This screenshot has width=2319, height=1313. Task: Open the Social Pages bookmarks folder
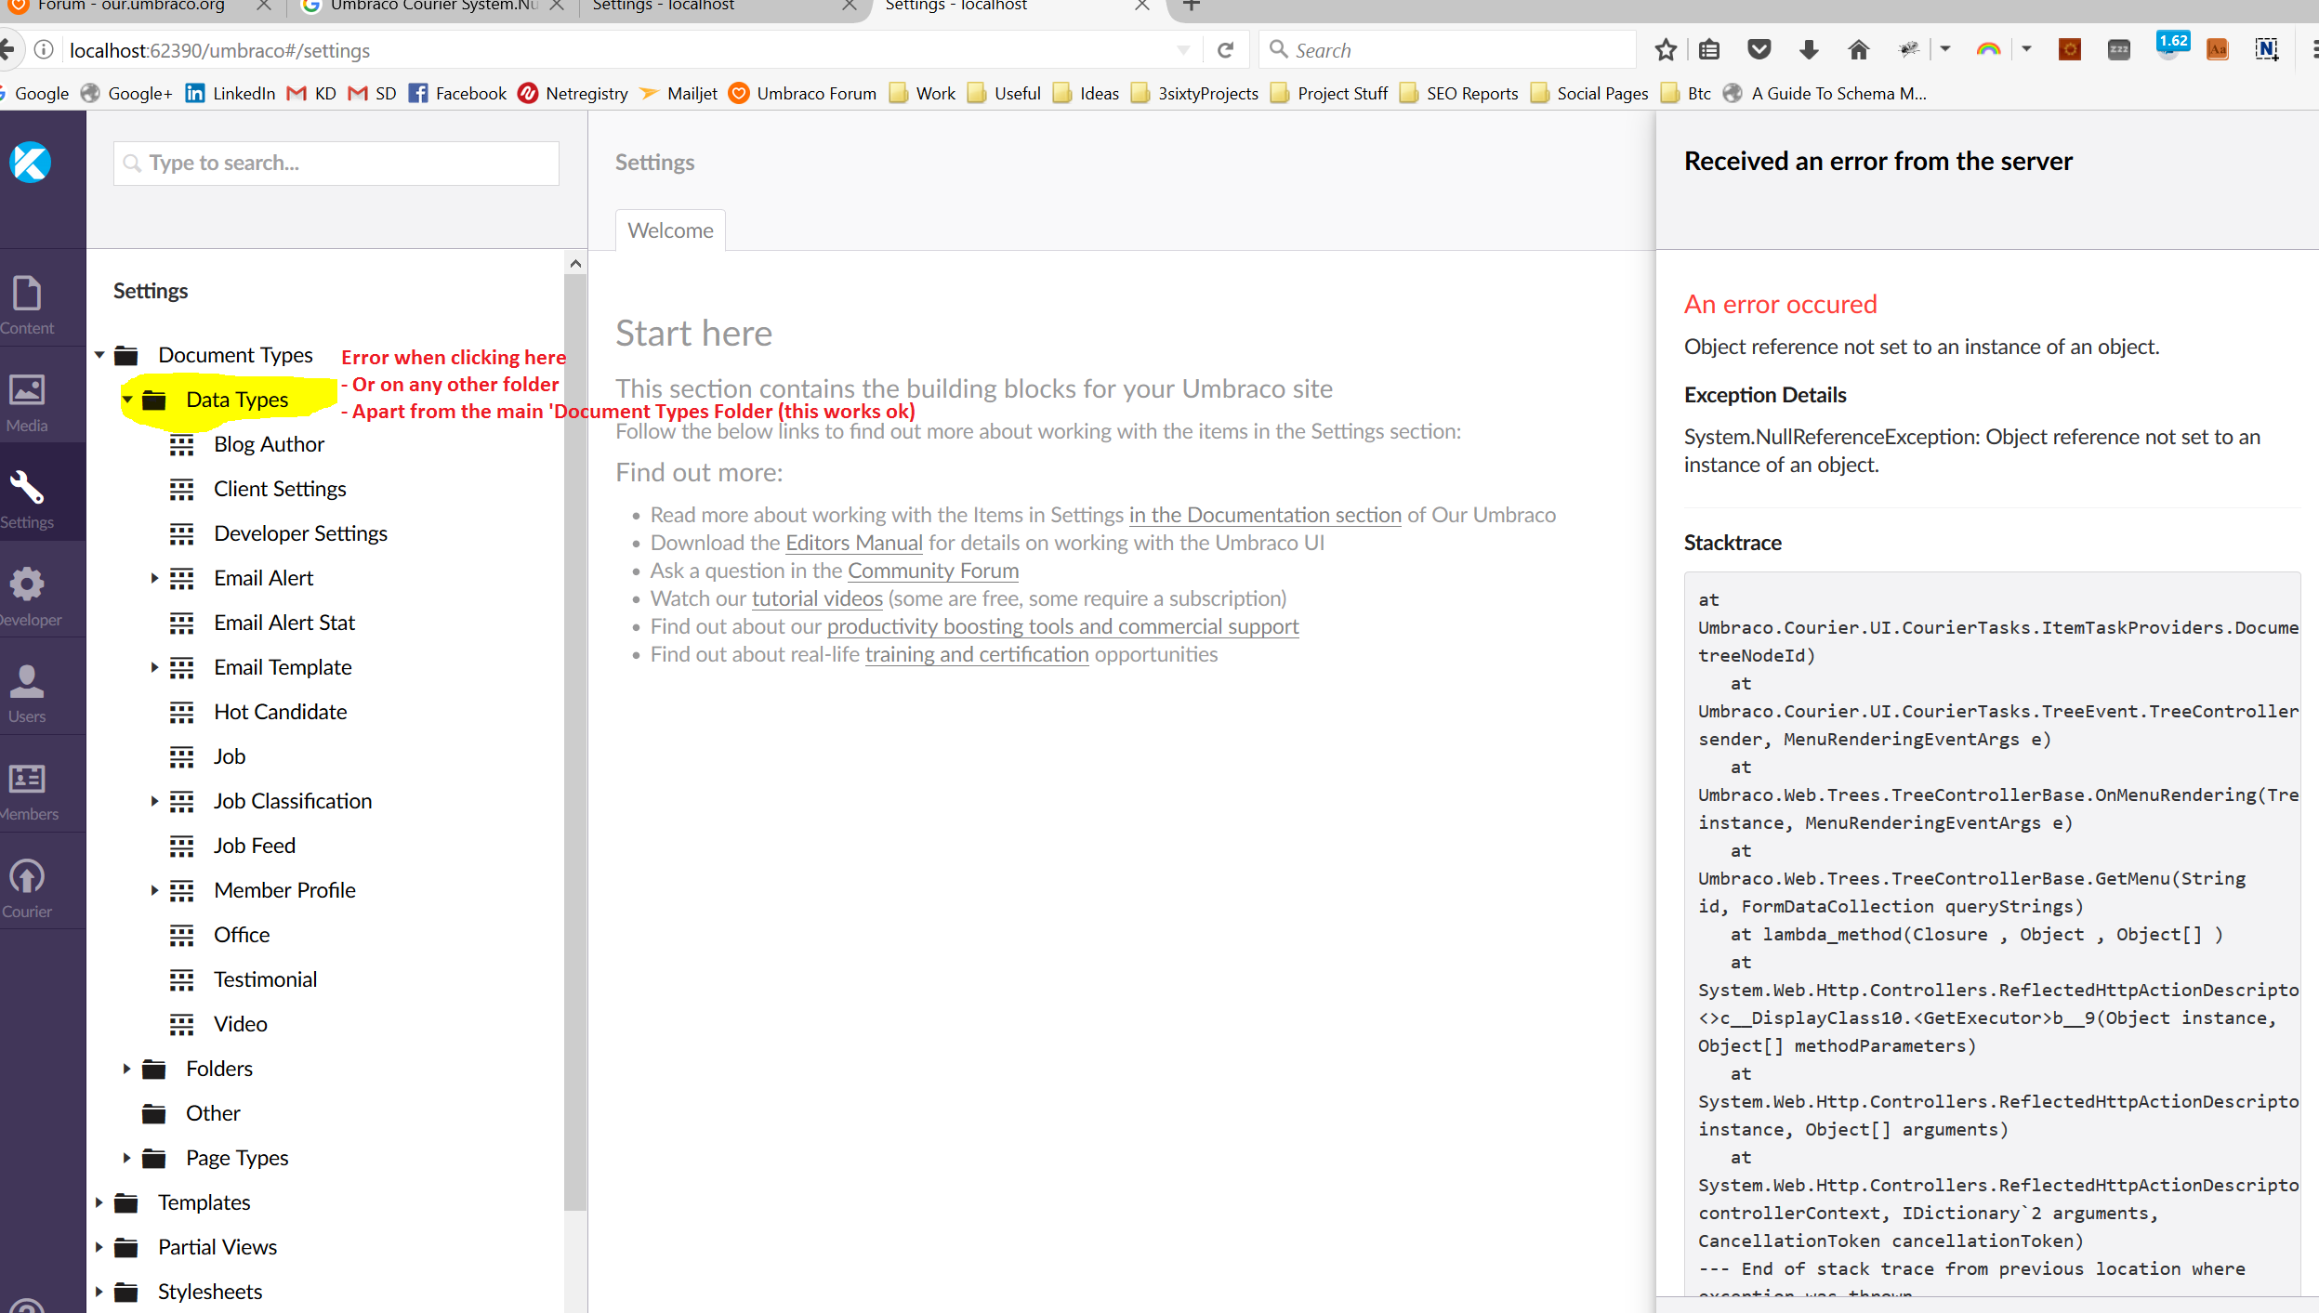pos(1588,93)
